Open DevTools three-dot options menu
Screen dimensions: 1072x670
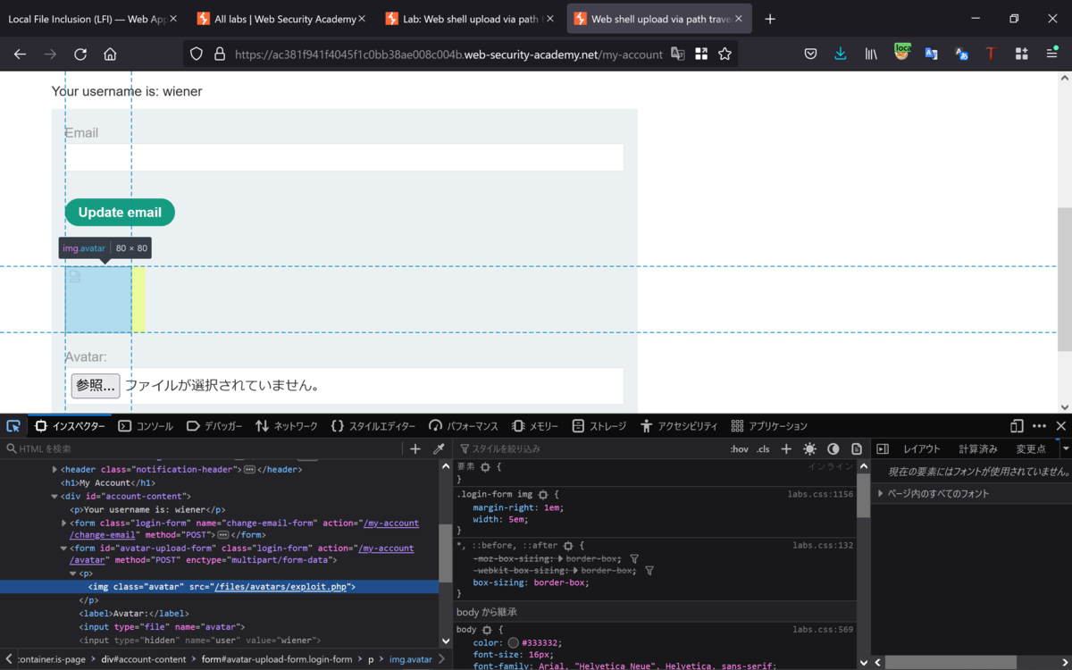[x=1039, y=426]
